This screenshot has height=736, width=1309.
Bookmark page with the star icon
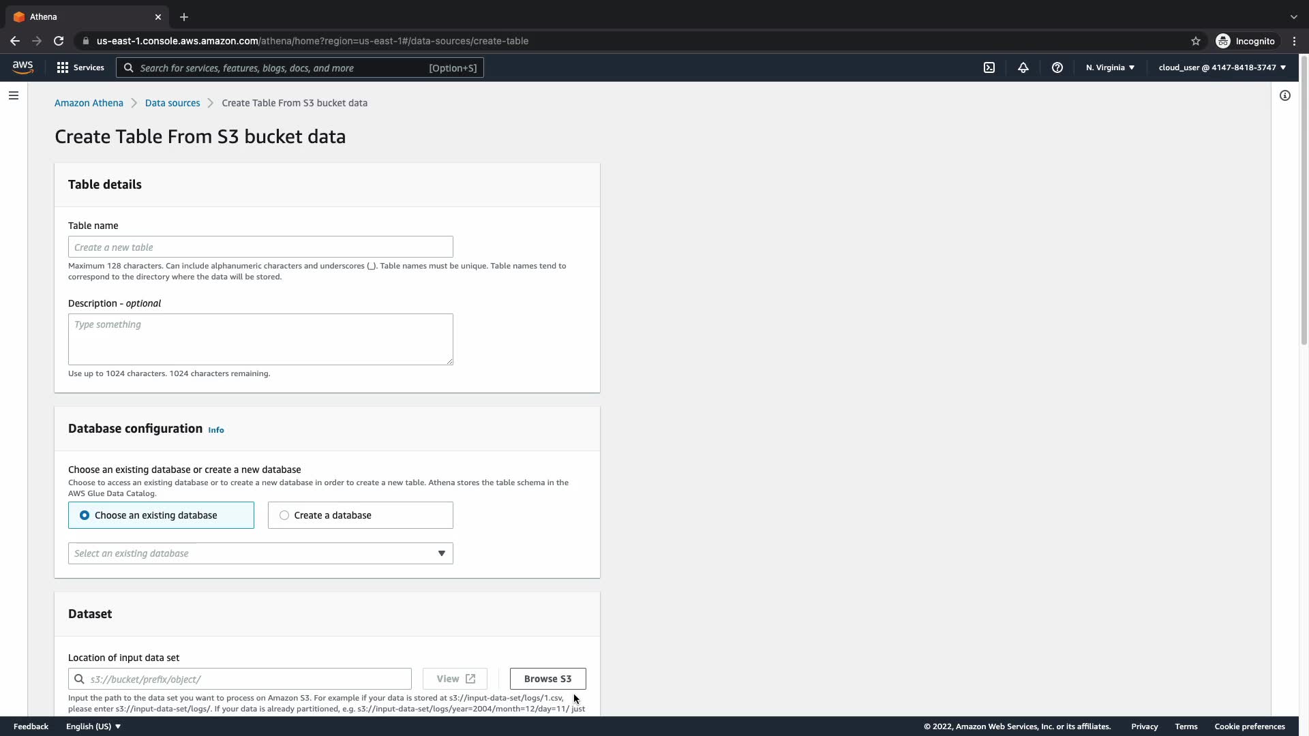(1196, 41)
